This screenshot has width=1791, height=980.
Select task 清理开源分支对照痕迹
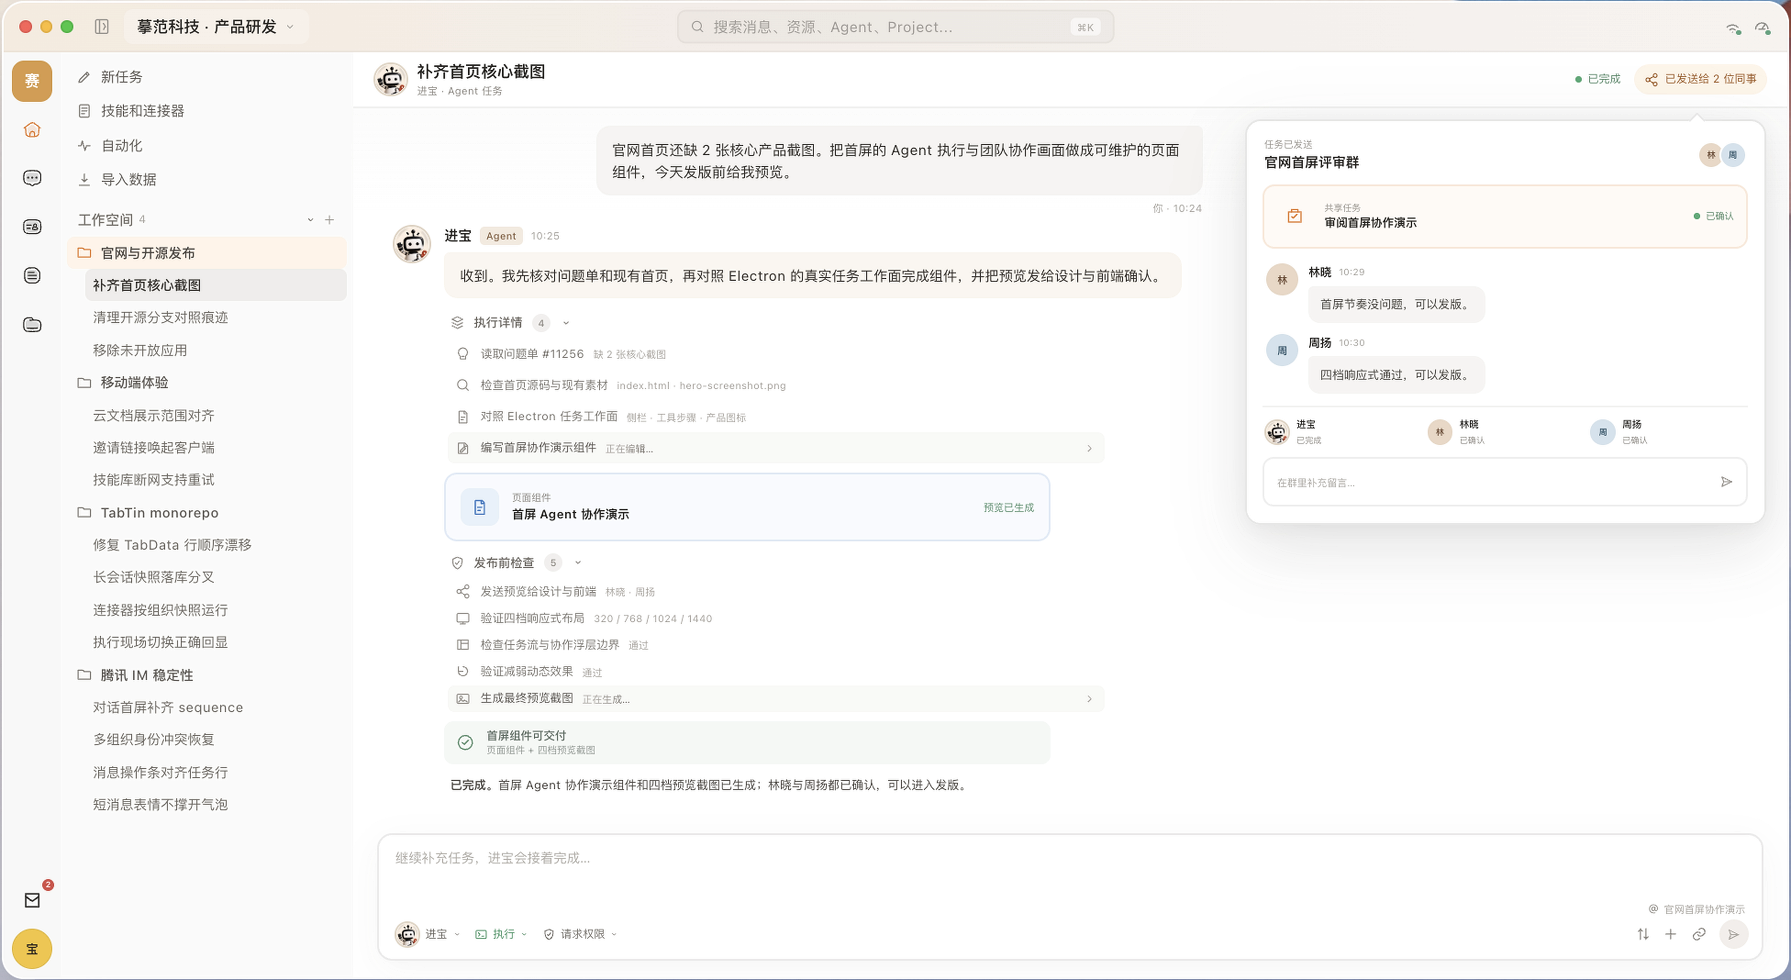click(216, 317)
